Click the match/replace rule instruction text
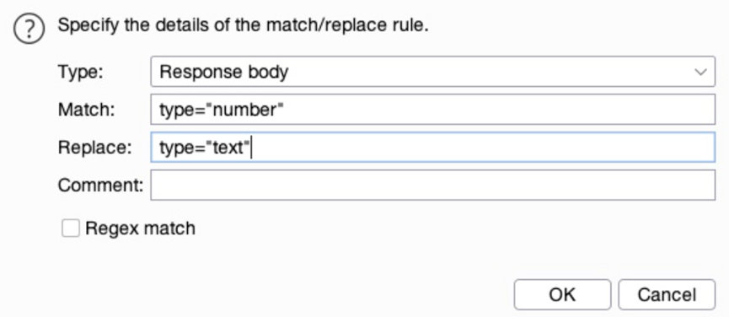Viewport: 729px width, 317px height. pyautogui.click(x=243, y=25)
